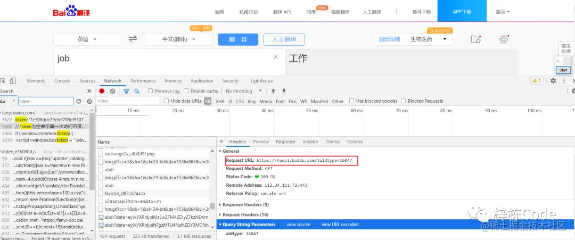
Task: Stop recording network log (red circle)
Action: point(102,91)
